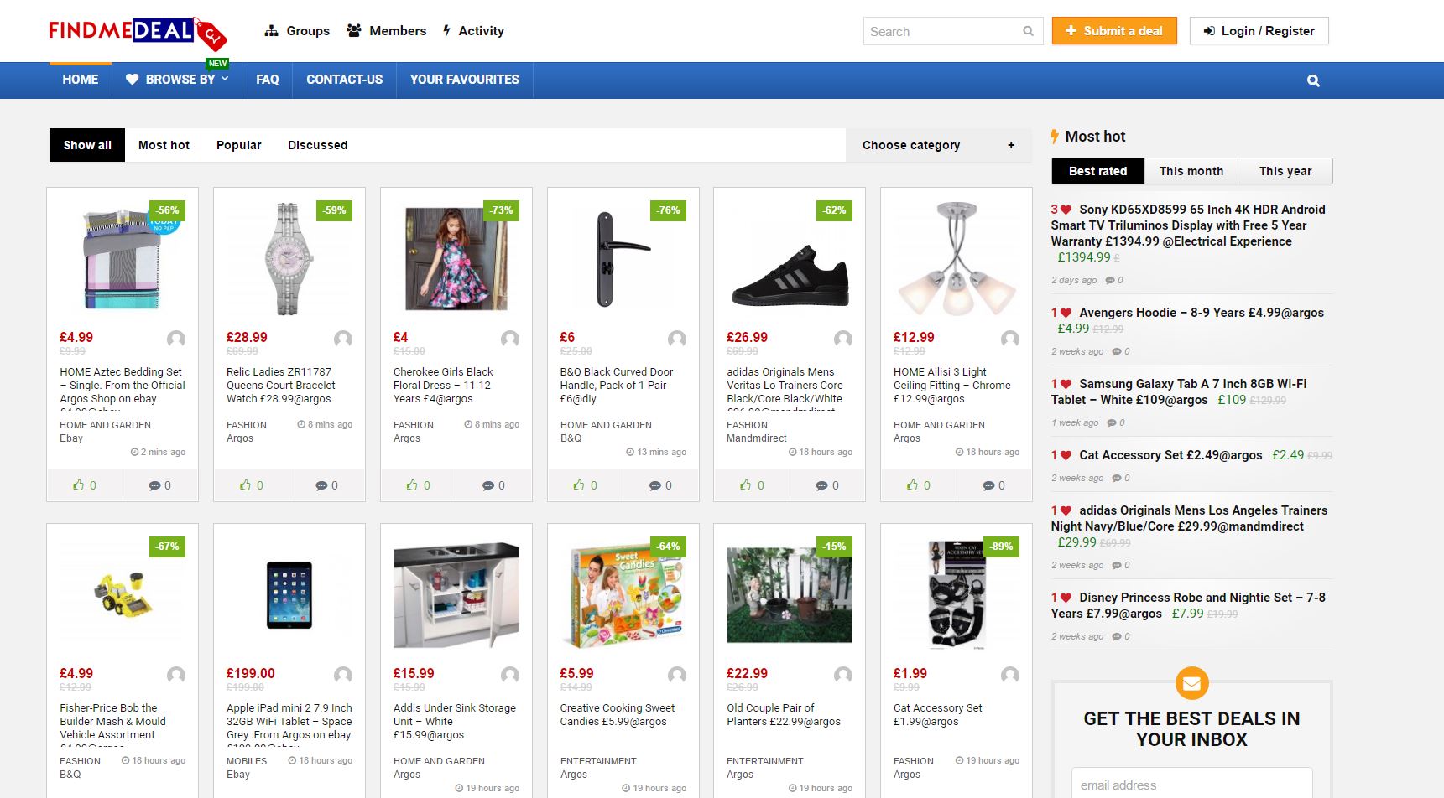Open the Relic Ladies watch thumbnail

(x=289, y=258)
